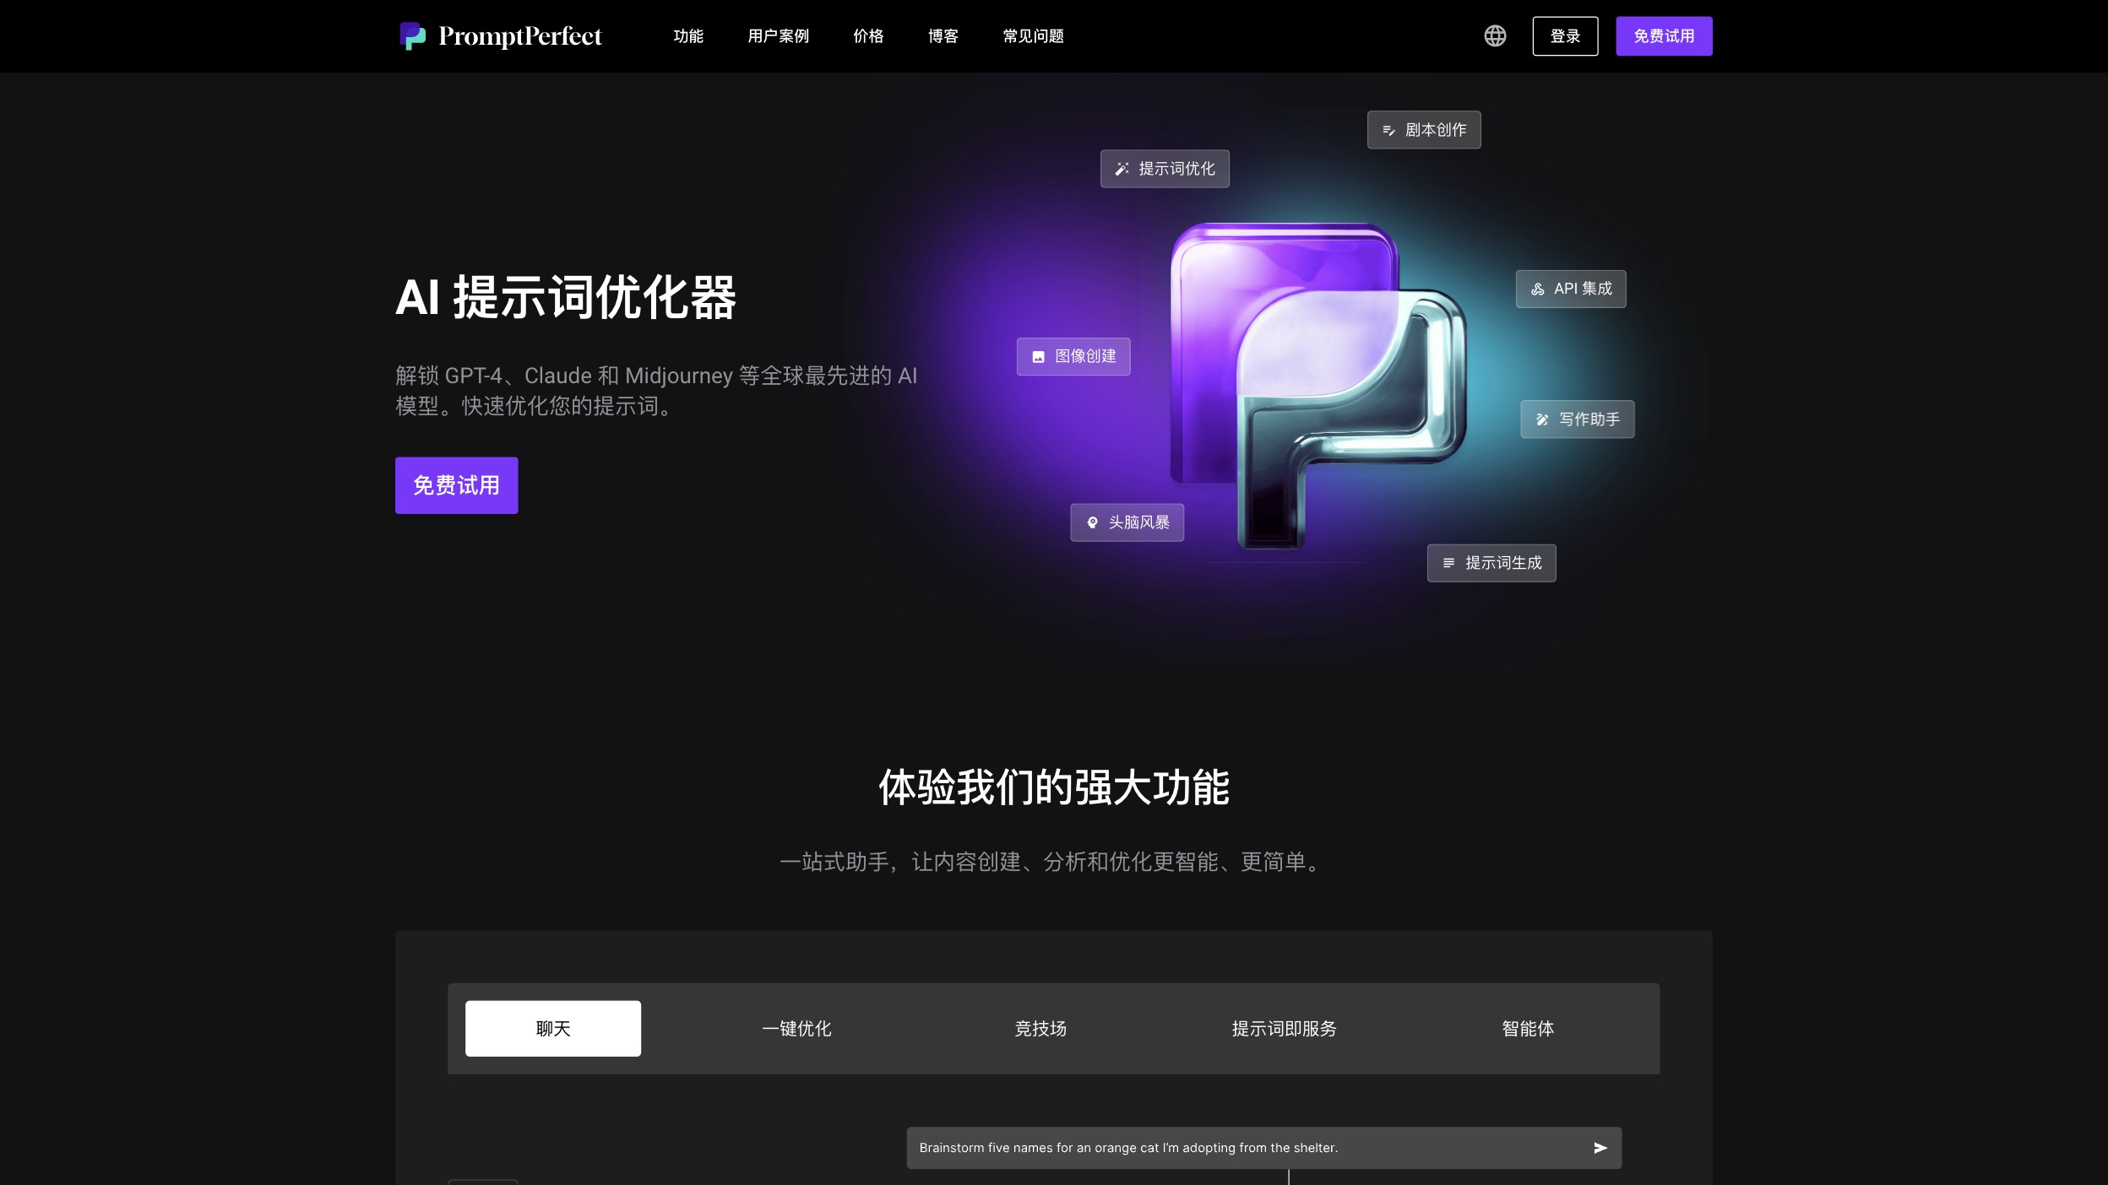This screenshot has width=2108, height=1185.
Task: Switch to the 竞技场 tab
Action: pyautogui.click(x=1040, y=1028)
